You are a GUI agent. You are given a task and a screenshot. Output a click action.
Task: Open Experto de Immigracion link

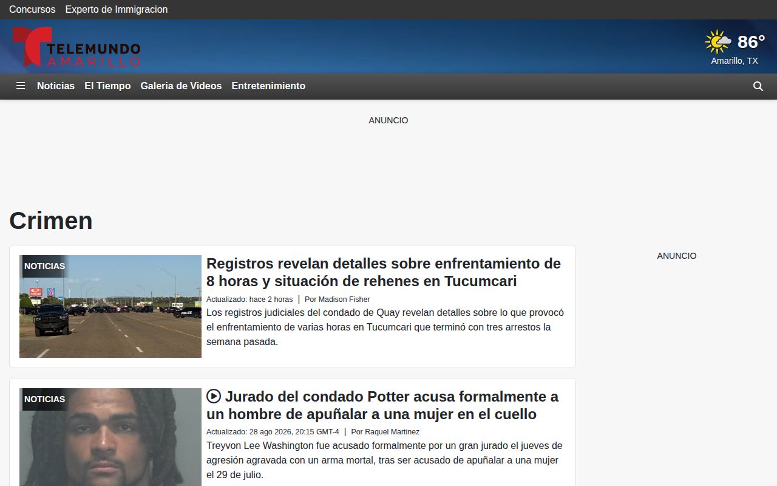(x=117, y=10)
